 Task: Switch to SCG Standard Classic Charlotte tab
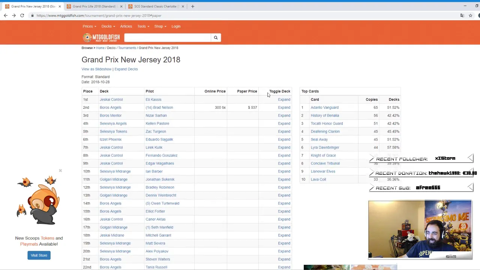[x=156, y=6]
